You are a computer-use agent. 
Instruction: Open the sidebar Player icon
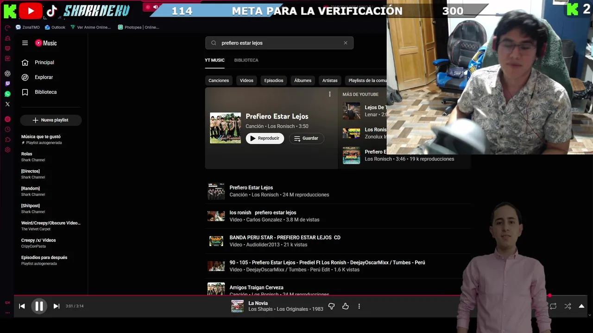coord(7,119)
